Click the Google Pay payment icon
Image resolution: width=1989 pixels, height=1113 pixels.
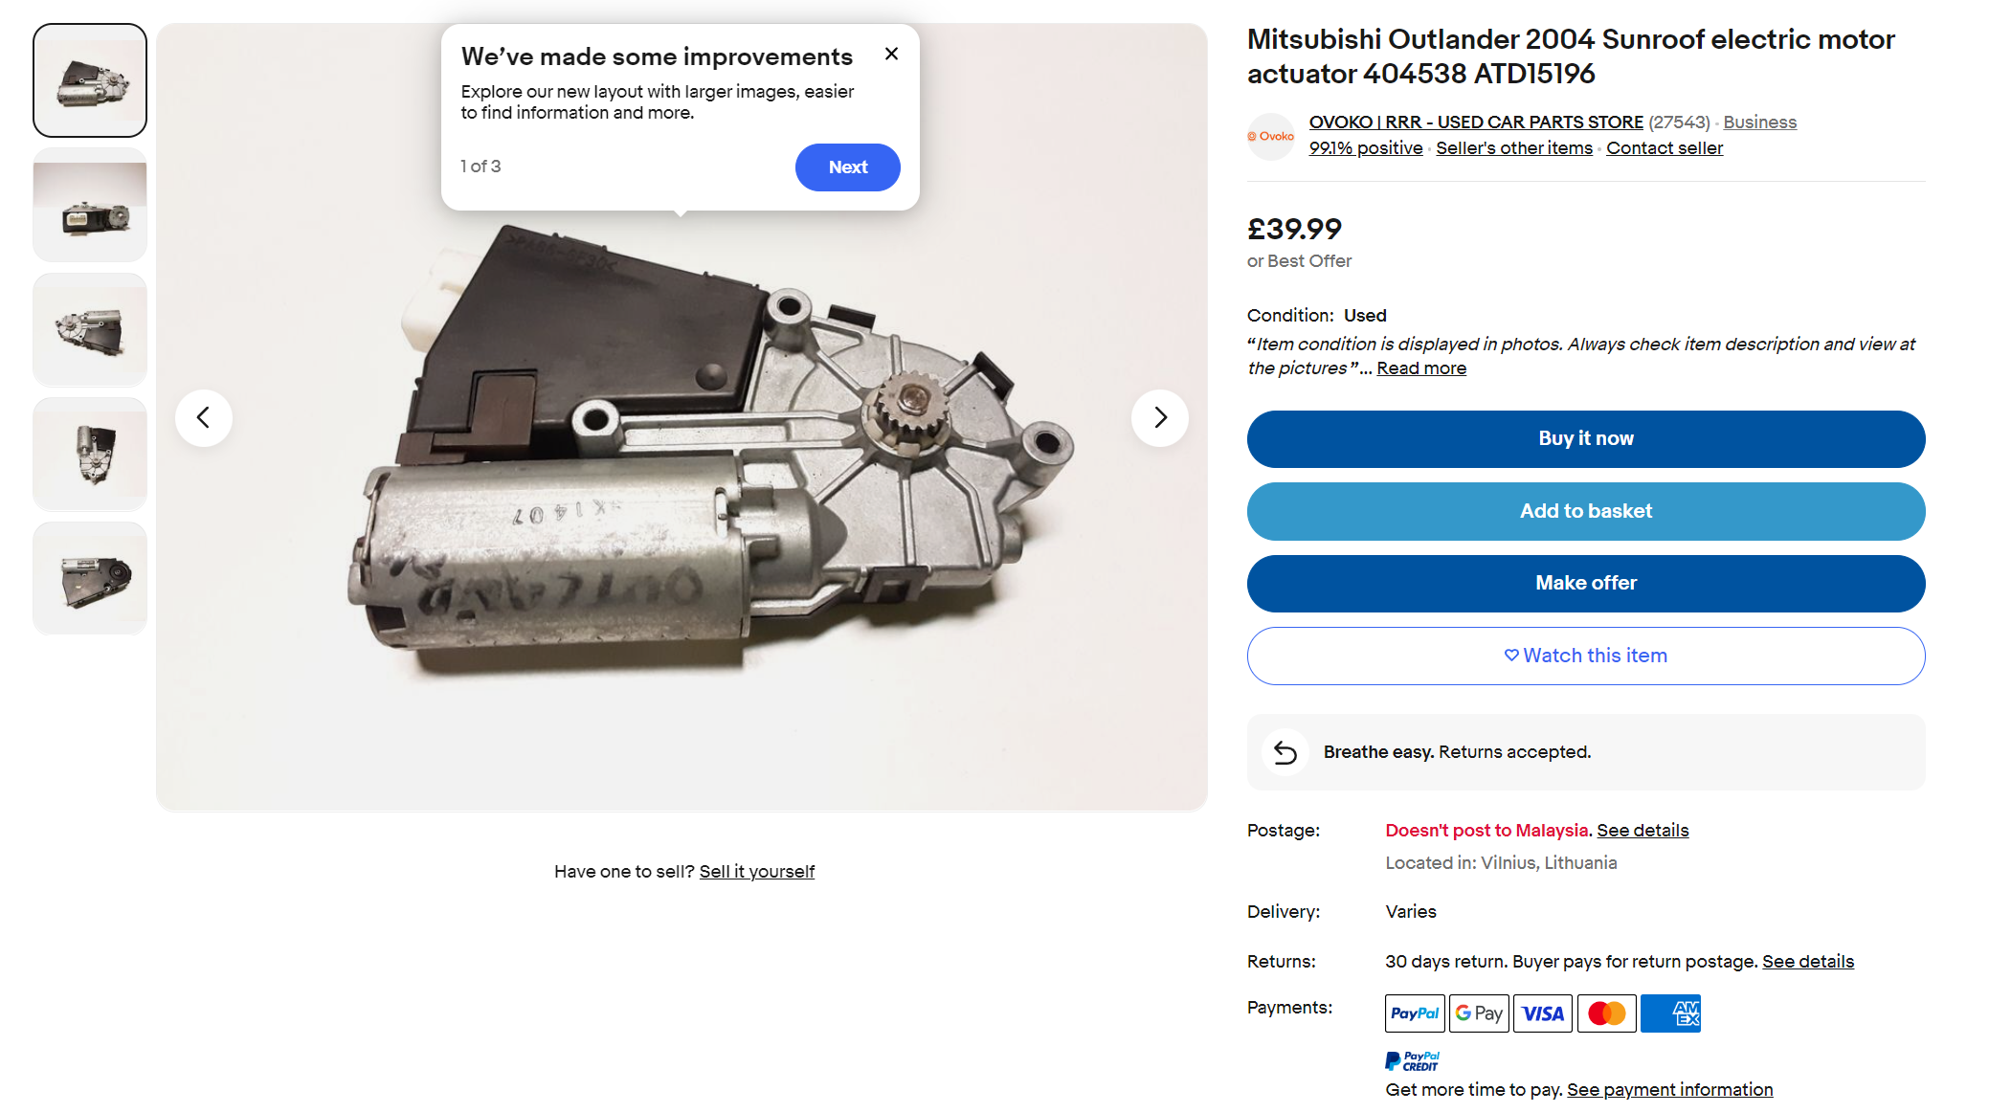1478,1013
